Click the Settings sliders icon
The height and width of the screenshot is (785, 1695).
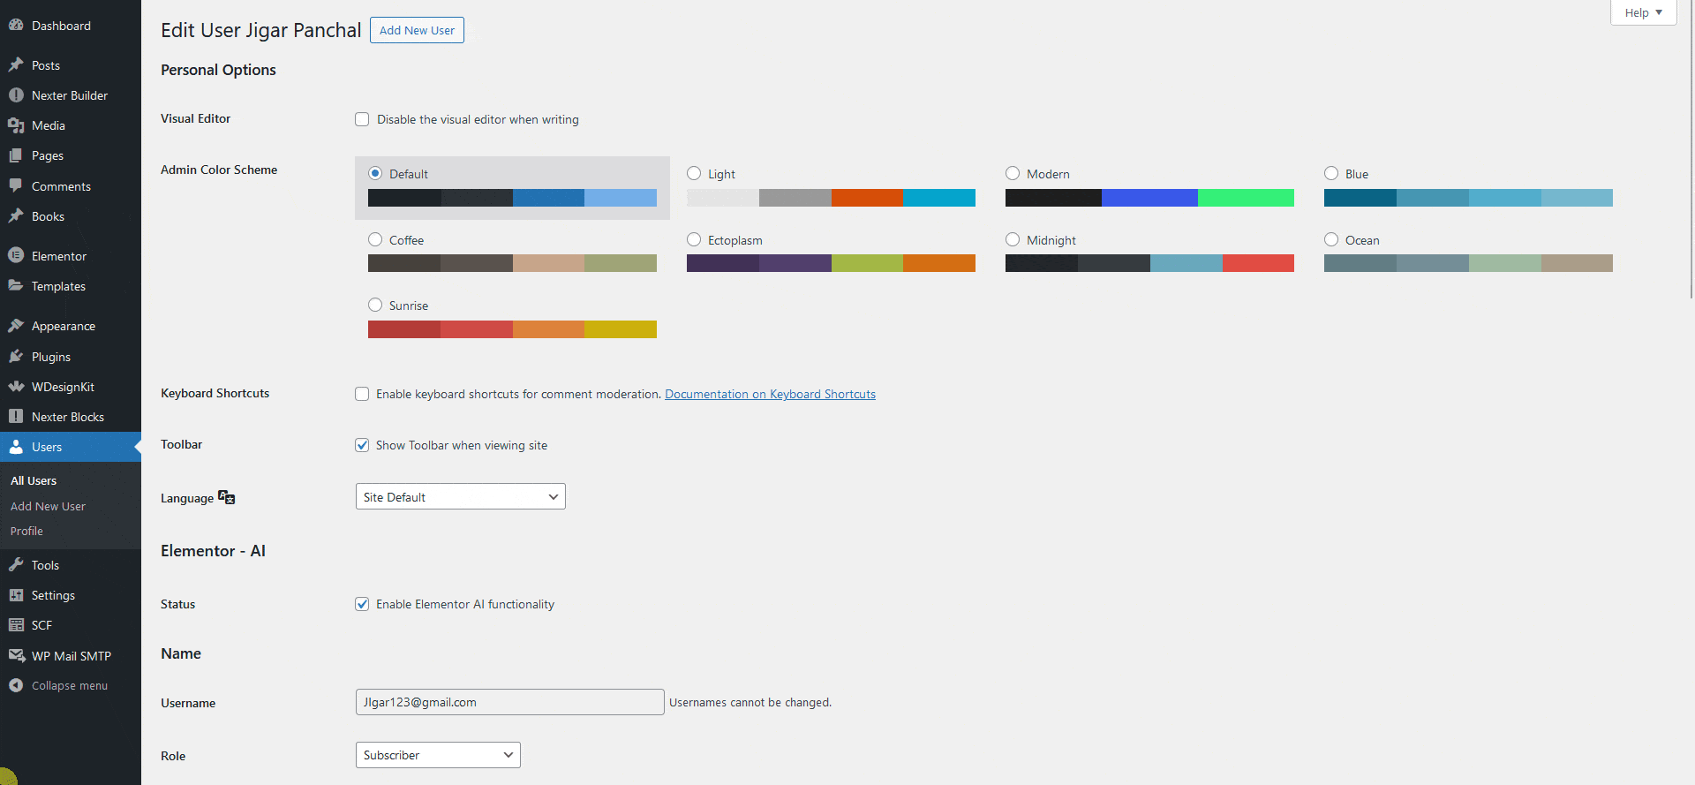16,595
